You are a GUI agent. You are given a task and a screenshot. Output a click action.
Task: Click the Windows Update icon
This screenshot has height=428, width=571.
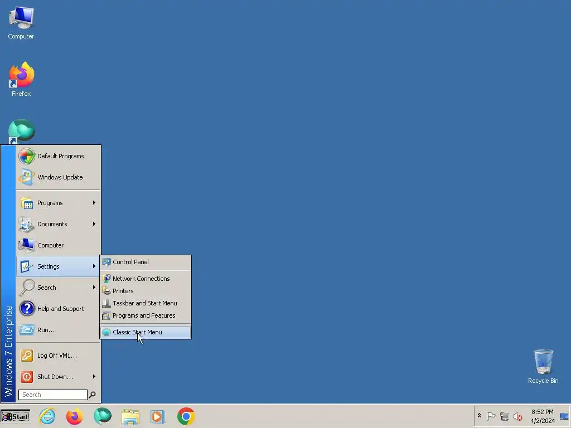click(x=27, y=177)
